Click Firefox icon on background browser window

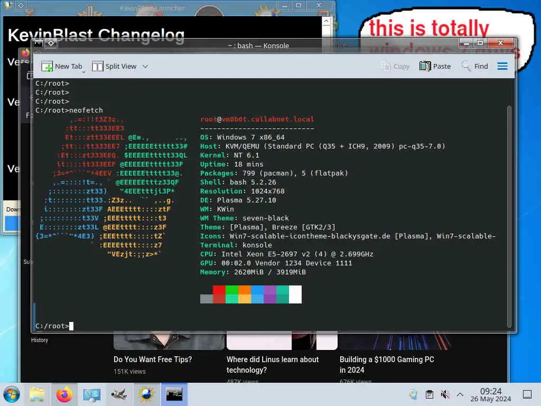pyautogui.click(x=26, y=53)
